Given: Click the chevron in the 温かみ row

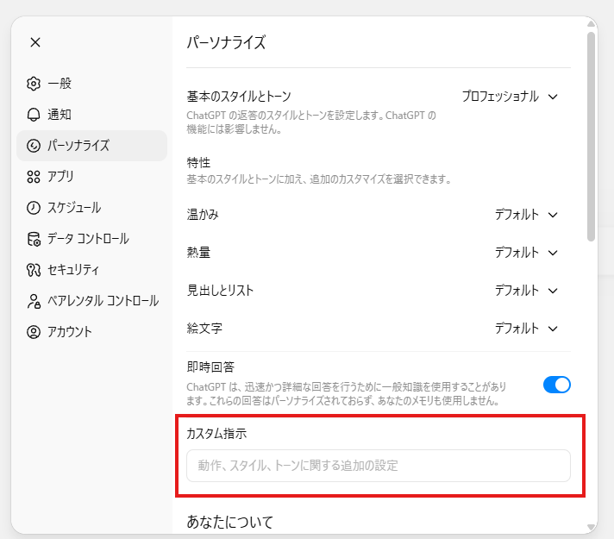Looking at the screenshot, I should (553, 215).
